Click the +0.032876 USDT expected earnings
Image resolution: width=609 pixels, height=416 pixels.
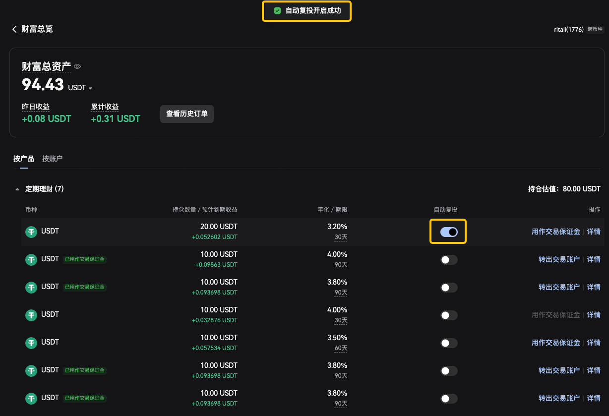tap(215, 320)
